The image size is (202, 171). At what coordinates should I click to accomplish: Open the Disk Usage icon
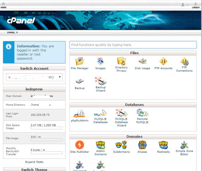(142, 61)
